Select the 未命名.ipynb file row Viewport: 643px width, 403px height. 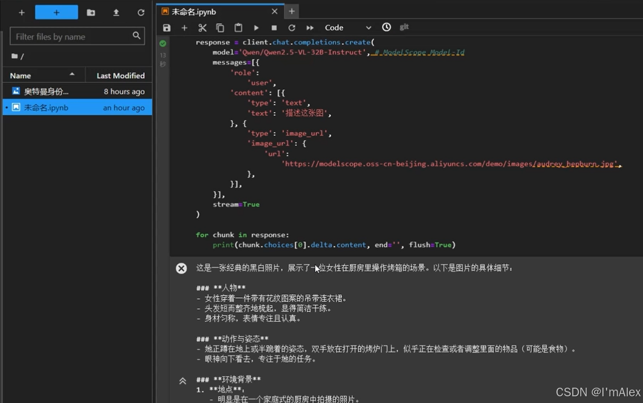[x=78, y=108]
